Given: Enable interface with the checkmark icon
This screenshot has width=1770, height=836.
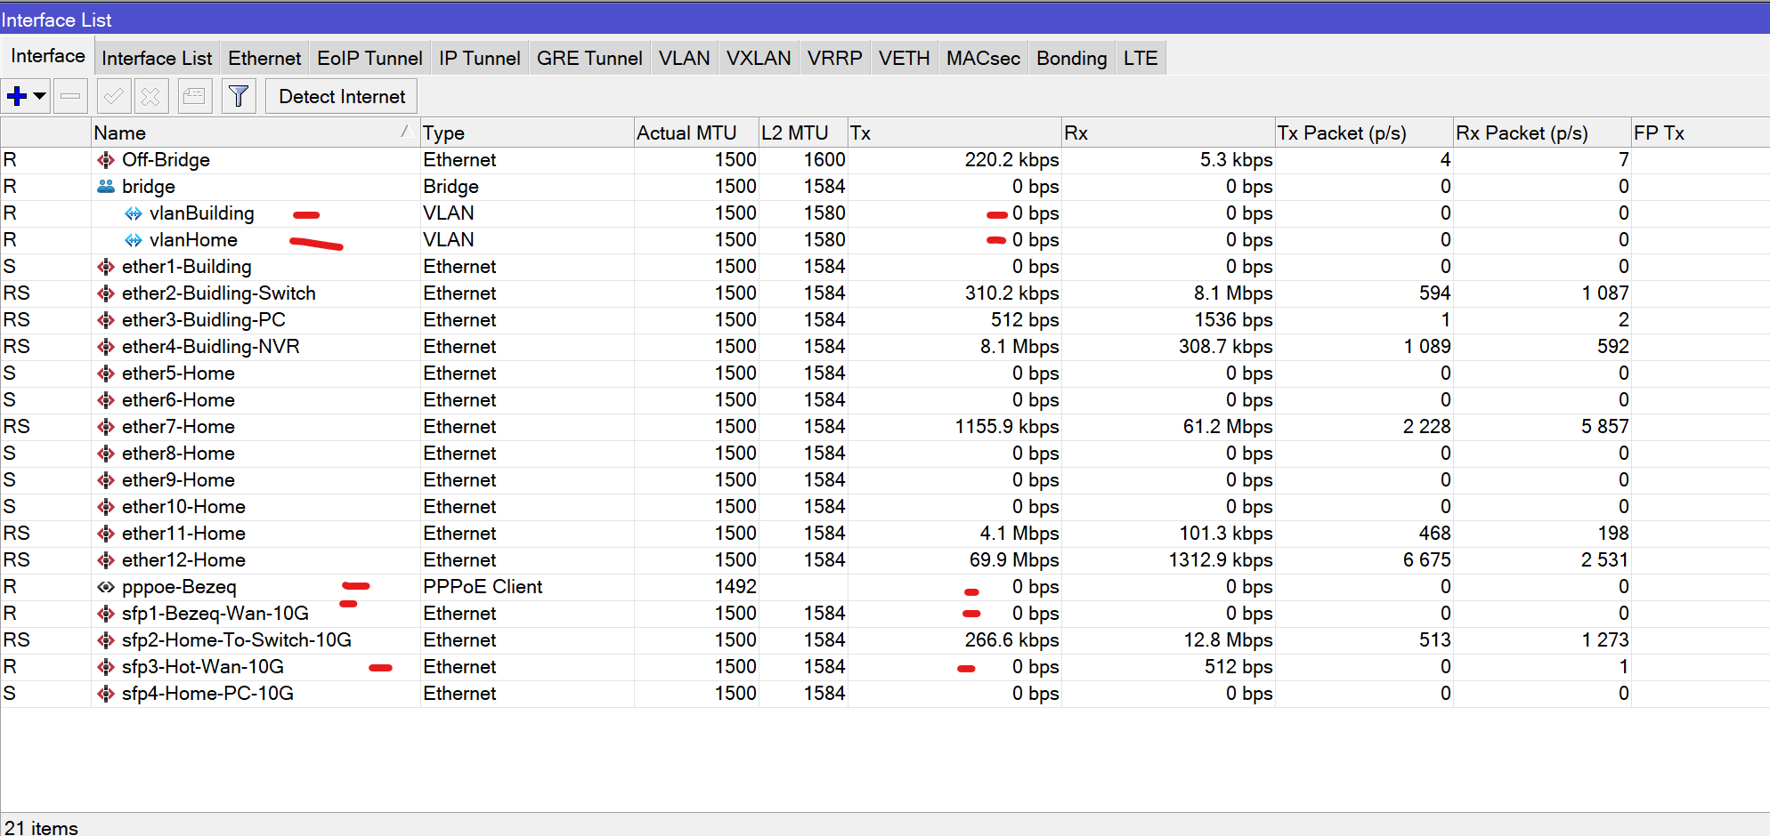Looking at the screenshot, I should [x=113, y=95].
